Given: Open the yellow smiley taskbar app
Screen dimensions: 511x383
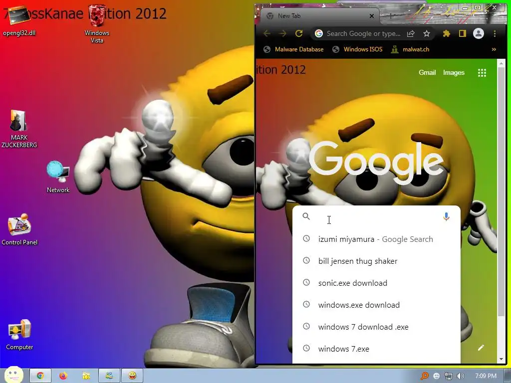Looking at the screenshot, I should (132, 376).
